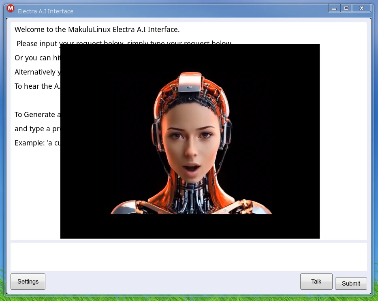Click the 'To Generate a' text line

point(37,115)
